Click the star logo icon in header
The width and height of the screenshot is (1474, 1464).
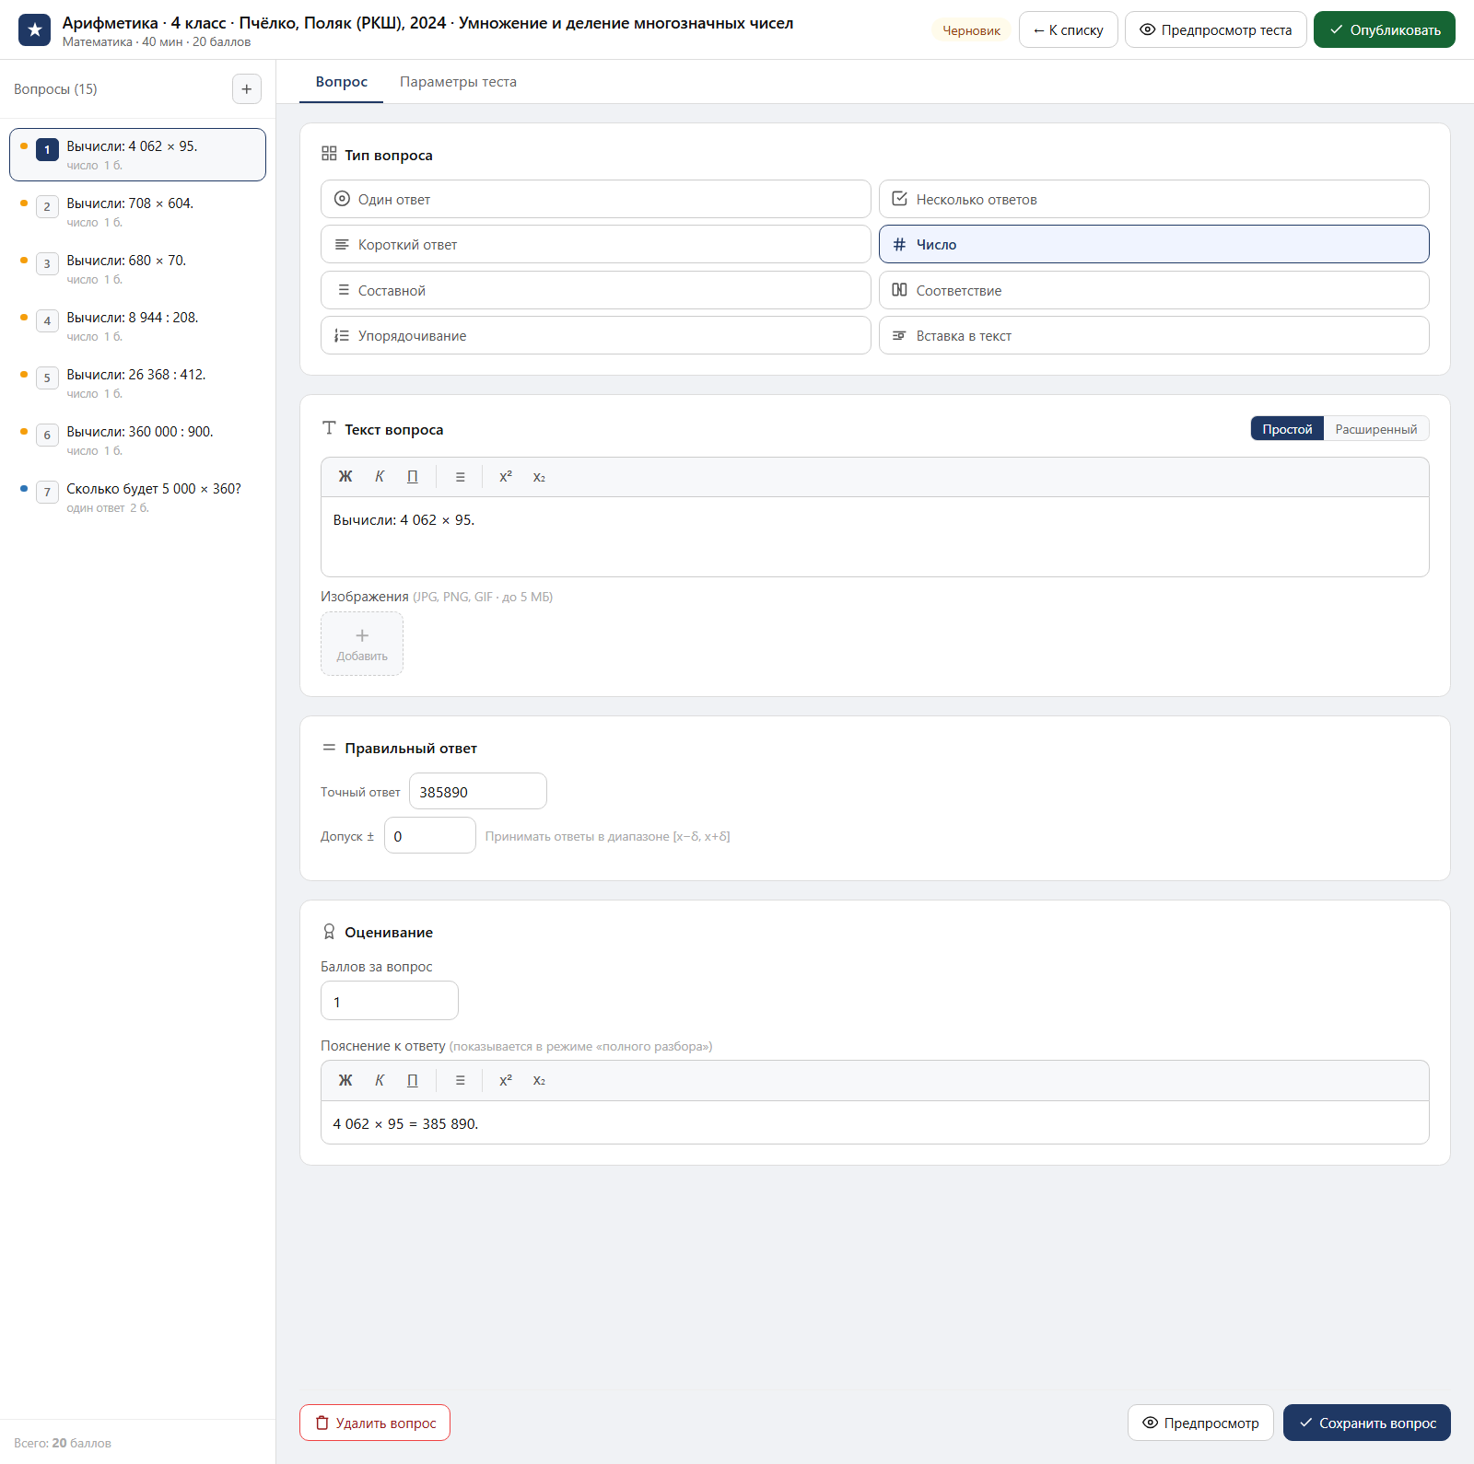(x=35, y=30)
